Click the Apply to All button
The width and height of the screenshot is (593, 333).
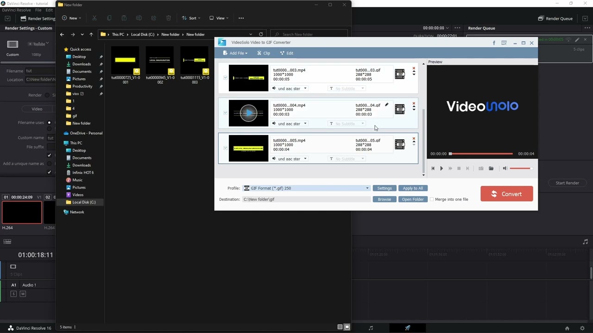(413, 188)
